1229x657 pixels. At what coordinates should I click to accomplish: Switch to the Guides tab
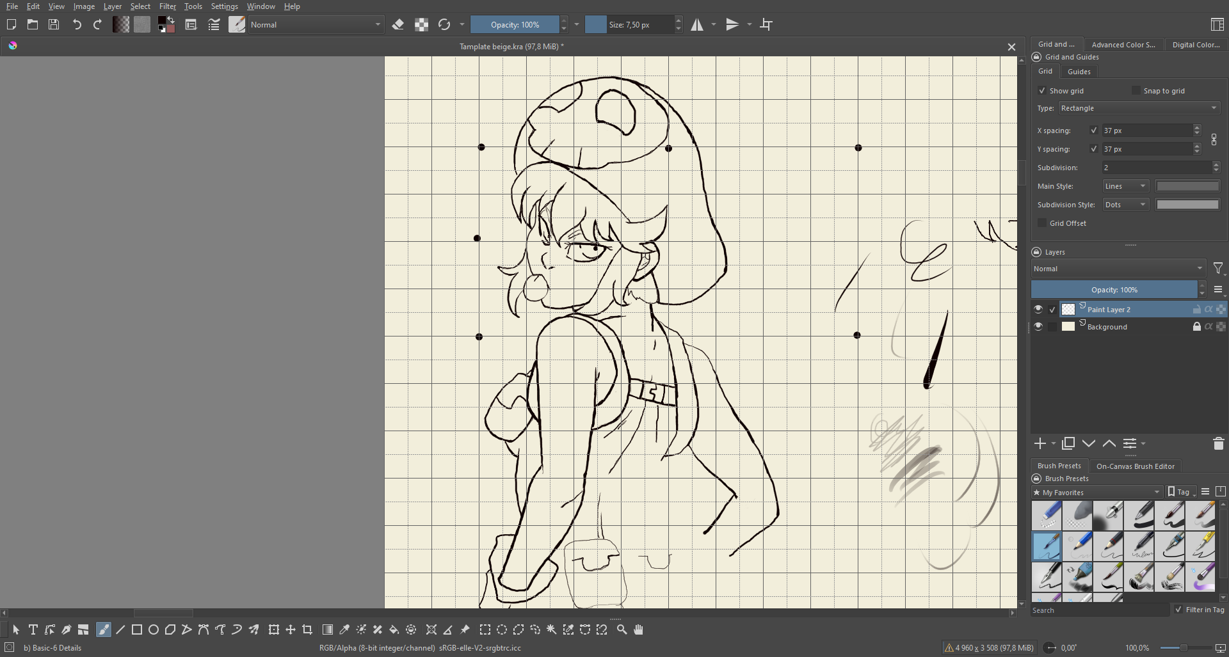1079,72
